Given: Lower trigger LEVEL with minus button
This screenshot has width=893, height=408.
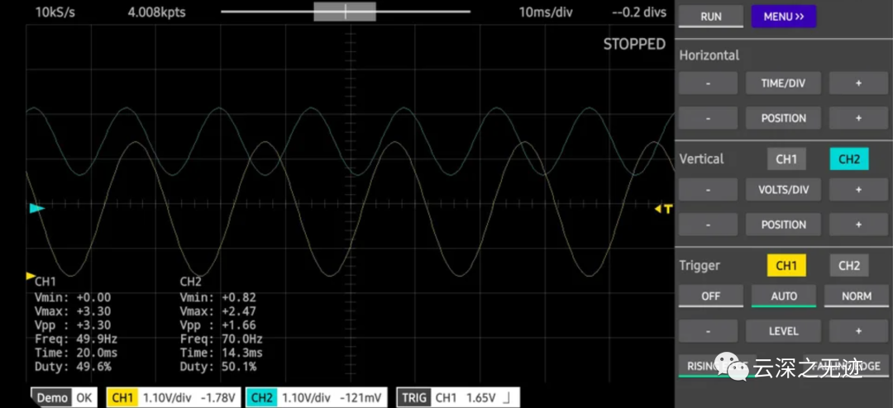Looking at the screenshot, I should point(708,331).
